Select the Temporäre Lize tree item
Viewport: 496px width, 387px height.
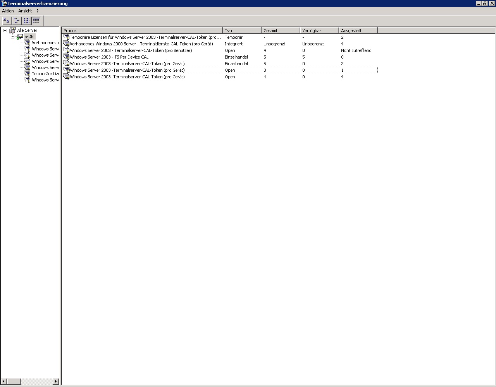tap(45, 74)
